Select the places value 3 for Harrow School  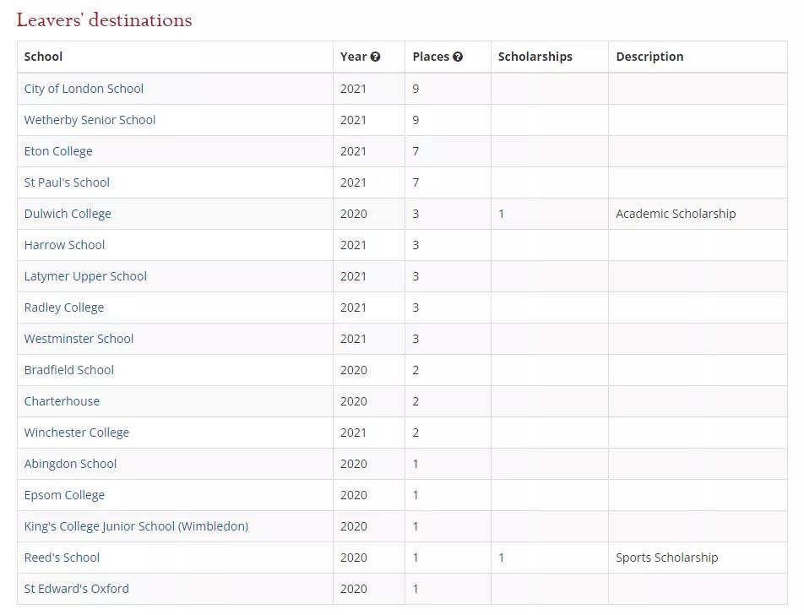(416, 245)
